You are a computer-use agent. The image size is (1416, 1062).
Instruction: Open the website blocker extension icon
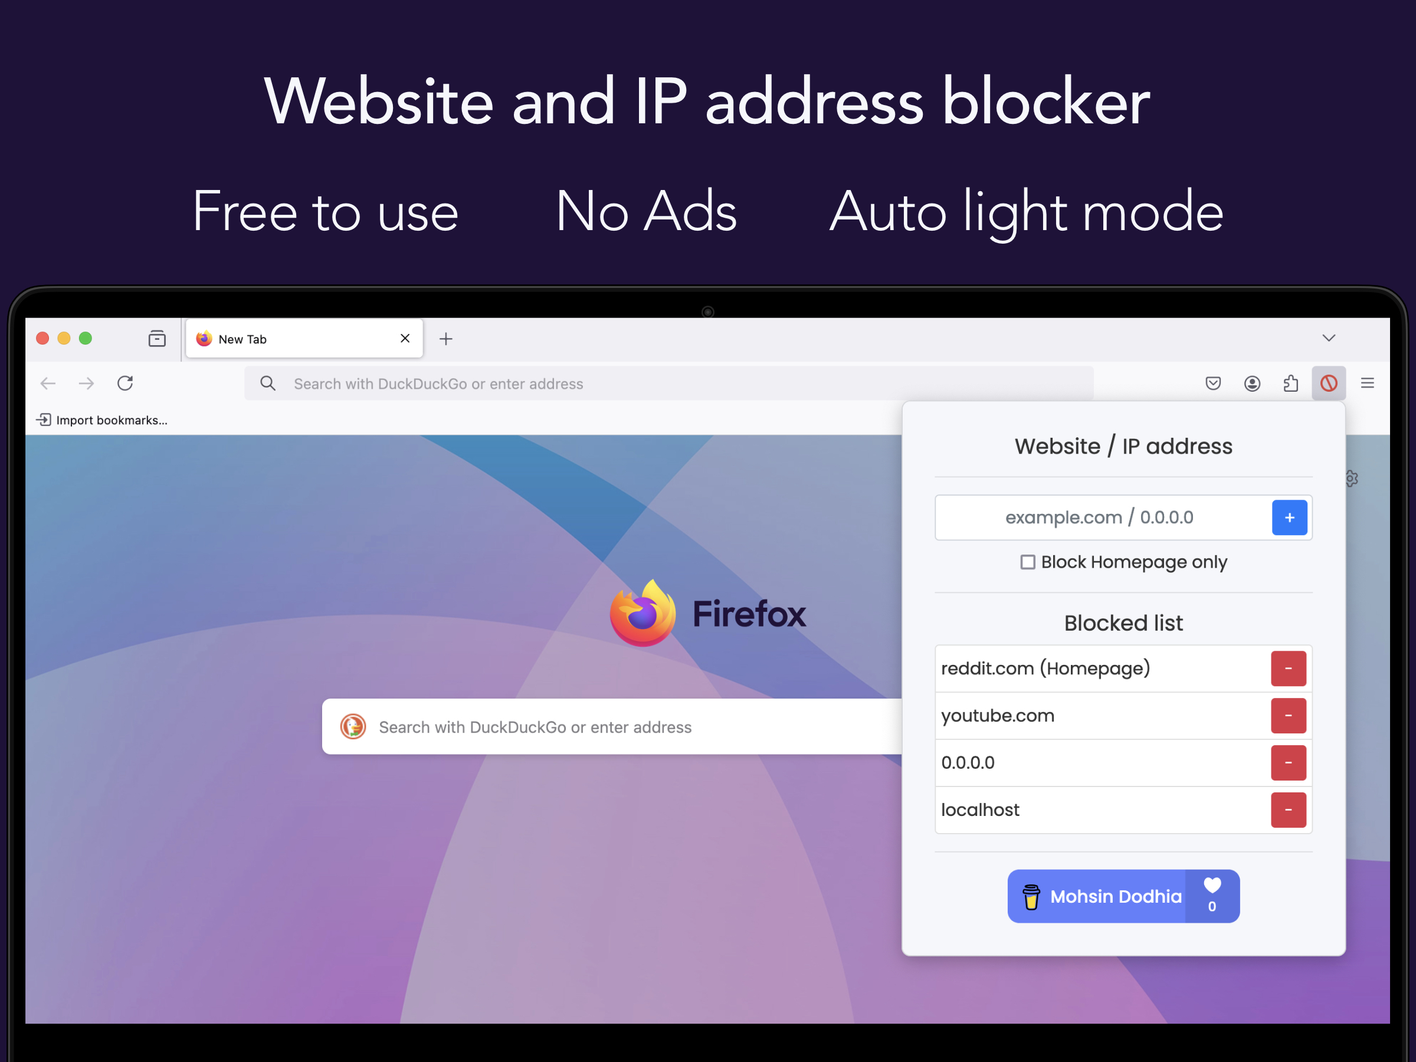[1328, 383]
